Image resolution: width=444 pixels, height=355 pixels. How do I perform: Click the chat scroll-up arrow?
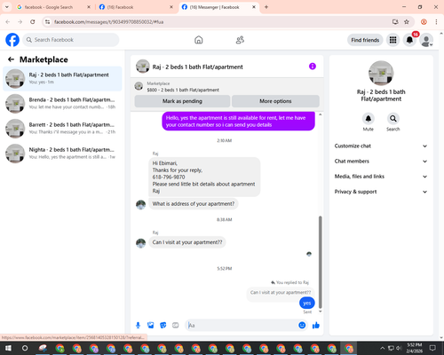click(x=320, y=114)
